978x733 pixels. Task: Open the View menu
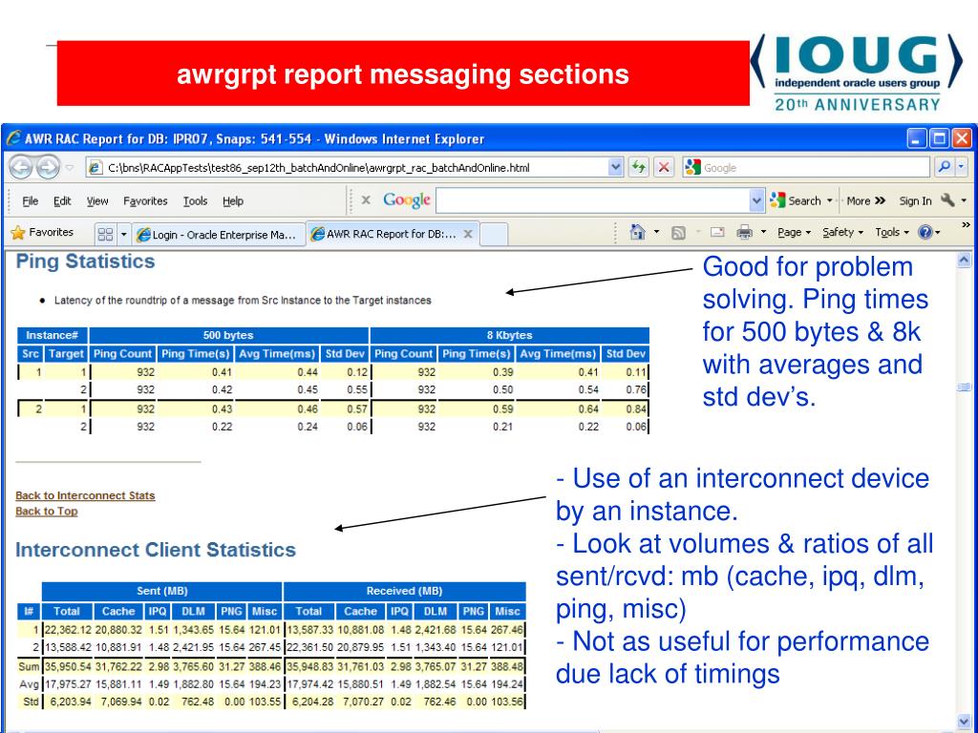click(97, 200)
